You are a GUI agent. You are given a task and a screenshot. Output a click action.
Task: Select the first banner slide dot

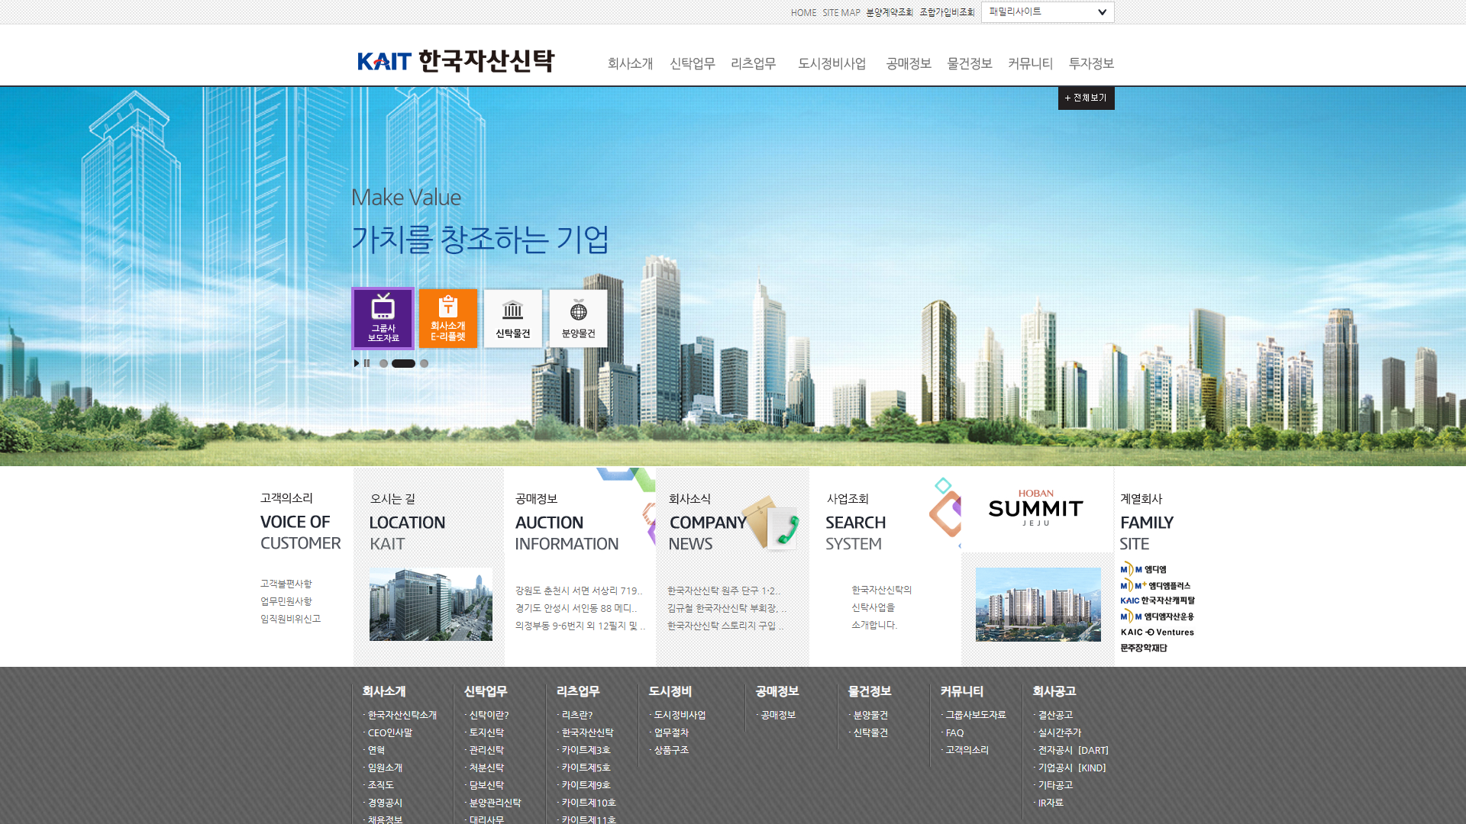383,363
